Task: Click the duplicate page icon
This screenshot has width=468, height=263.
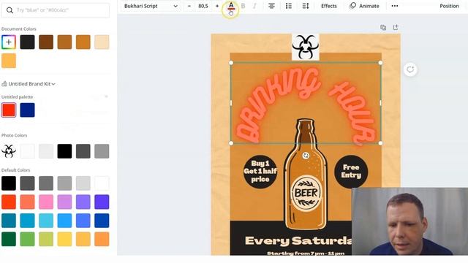Action: (383, 28)
